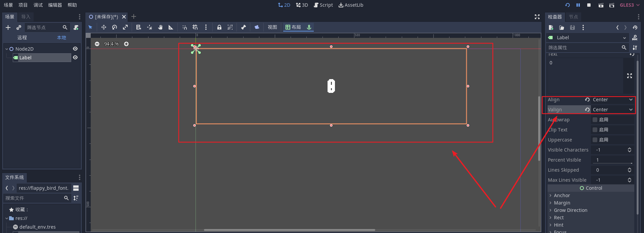Screen dimensions: 644x233
Task: Click the Visible Characters stepper arrows
Action: coord(630,150)
